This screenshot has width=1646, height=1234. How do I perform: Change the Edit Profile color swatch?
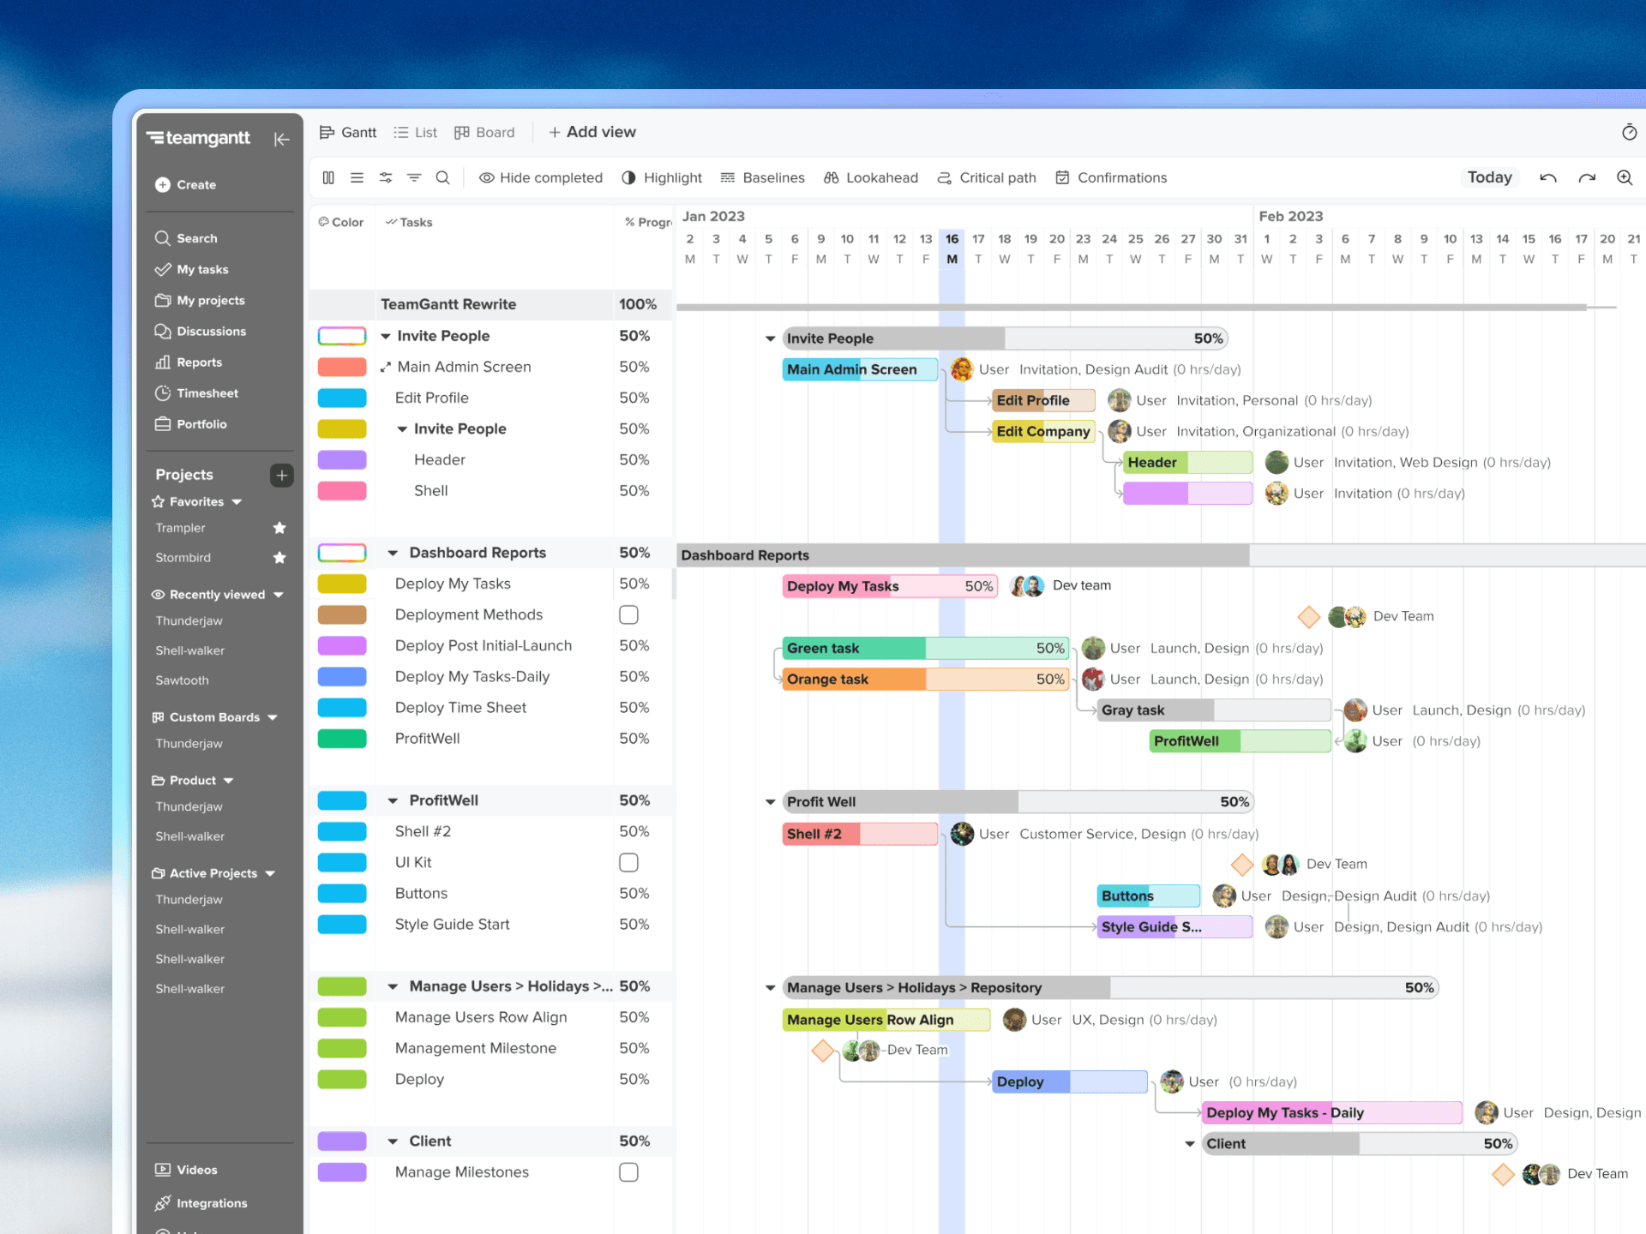point(342,398)
